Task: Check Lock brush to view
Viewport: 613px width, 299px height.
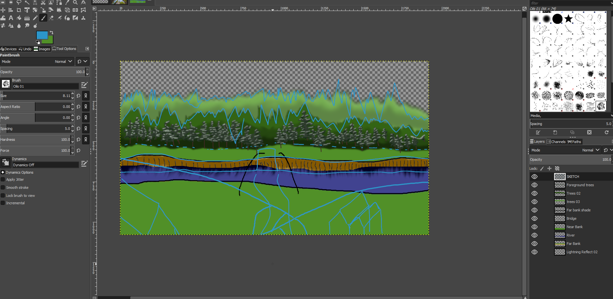Action: point(3,196)
